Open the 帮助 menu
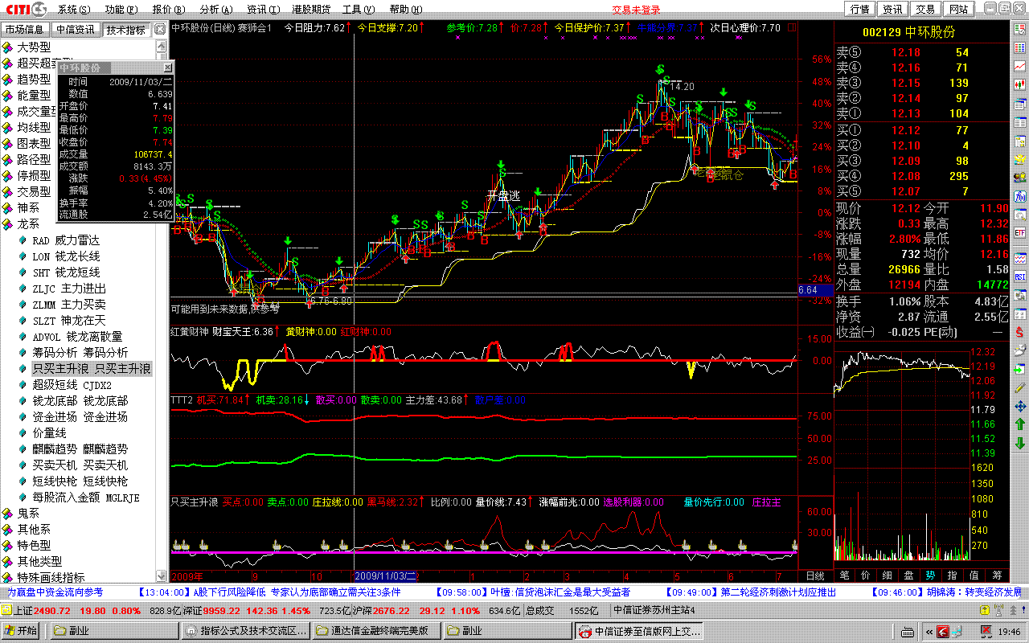 point(404,10)
